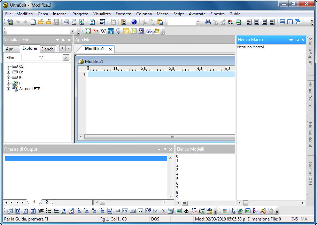
Task: Toggle Column Mode icon
Action: [124, 22]
